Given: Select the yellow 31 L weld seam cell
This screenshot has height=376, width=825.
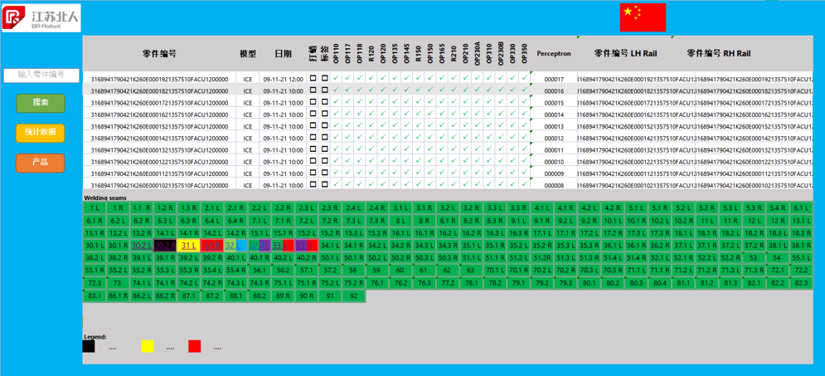Looking at the screenshot, I should (188, 246).
